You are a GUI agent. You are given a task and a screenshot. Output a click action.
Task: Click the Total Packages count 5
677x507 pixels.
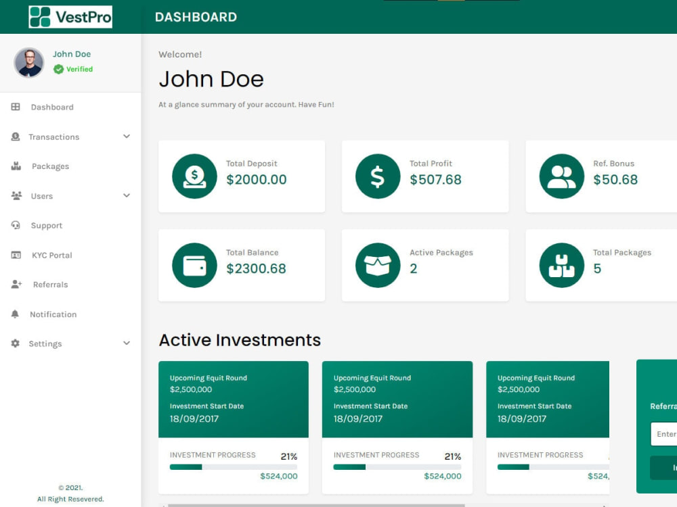point(597,268)
